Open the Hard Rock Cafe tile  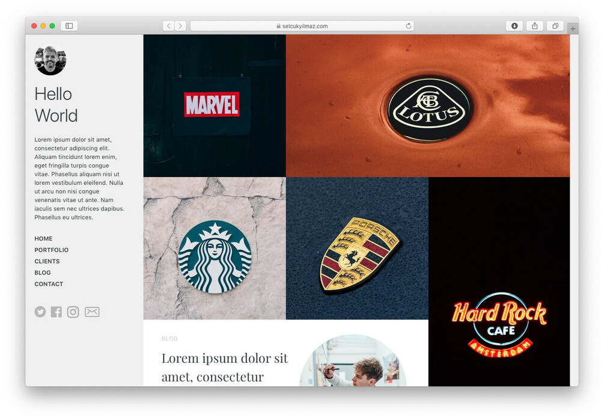[499, 282]
